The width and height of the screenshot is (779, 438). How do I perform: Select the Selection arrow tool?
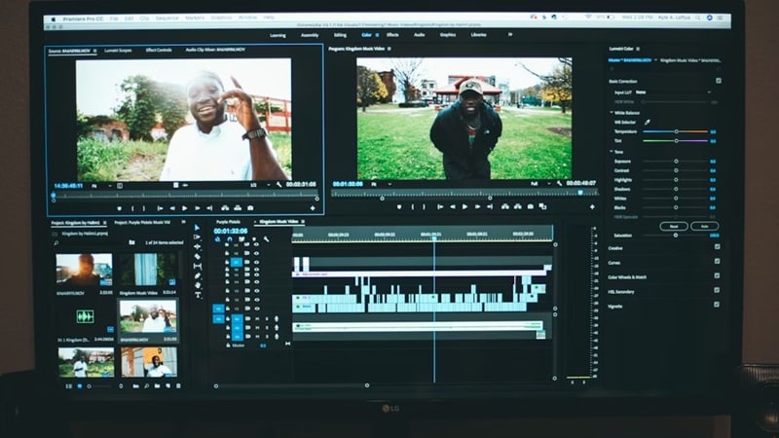198,228
